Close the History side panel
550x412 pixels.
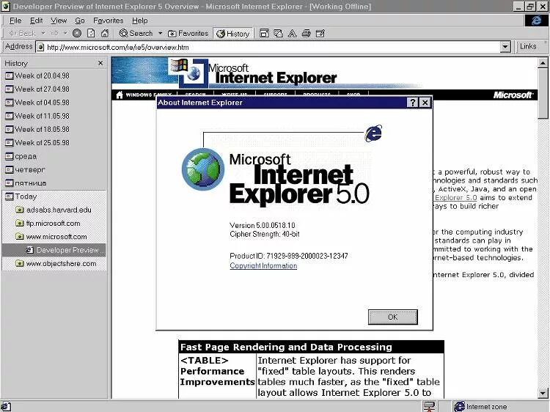coord(100,63)
